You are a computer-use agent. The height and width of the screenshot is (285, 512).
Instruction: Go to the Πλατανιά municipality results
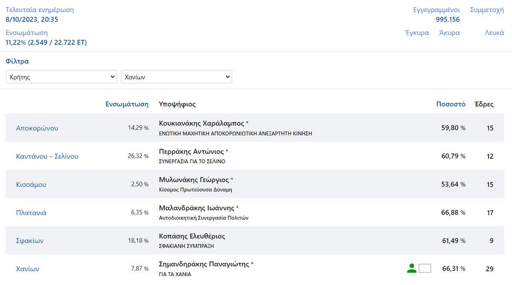[31, 212]
